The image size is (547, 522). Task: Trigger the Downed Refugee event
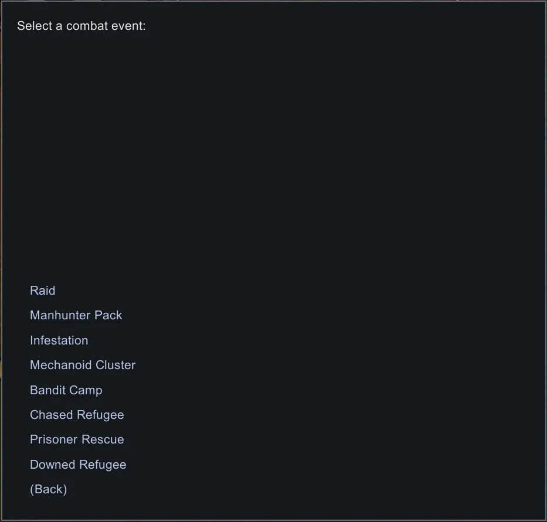pyautogui.click(x=78, y=465)
